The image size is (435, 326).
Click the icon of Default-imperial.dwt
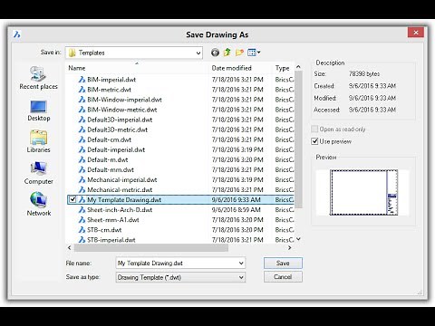tap(82, 149)
